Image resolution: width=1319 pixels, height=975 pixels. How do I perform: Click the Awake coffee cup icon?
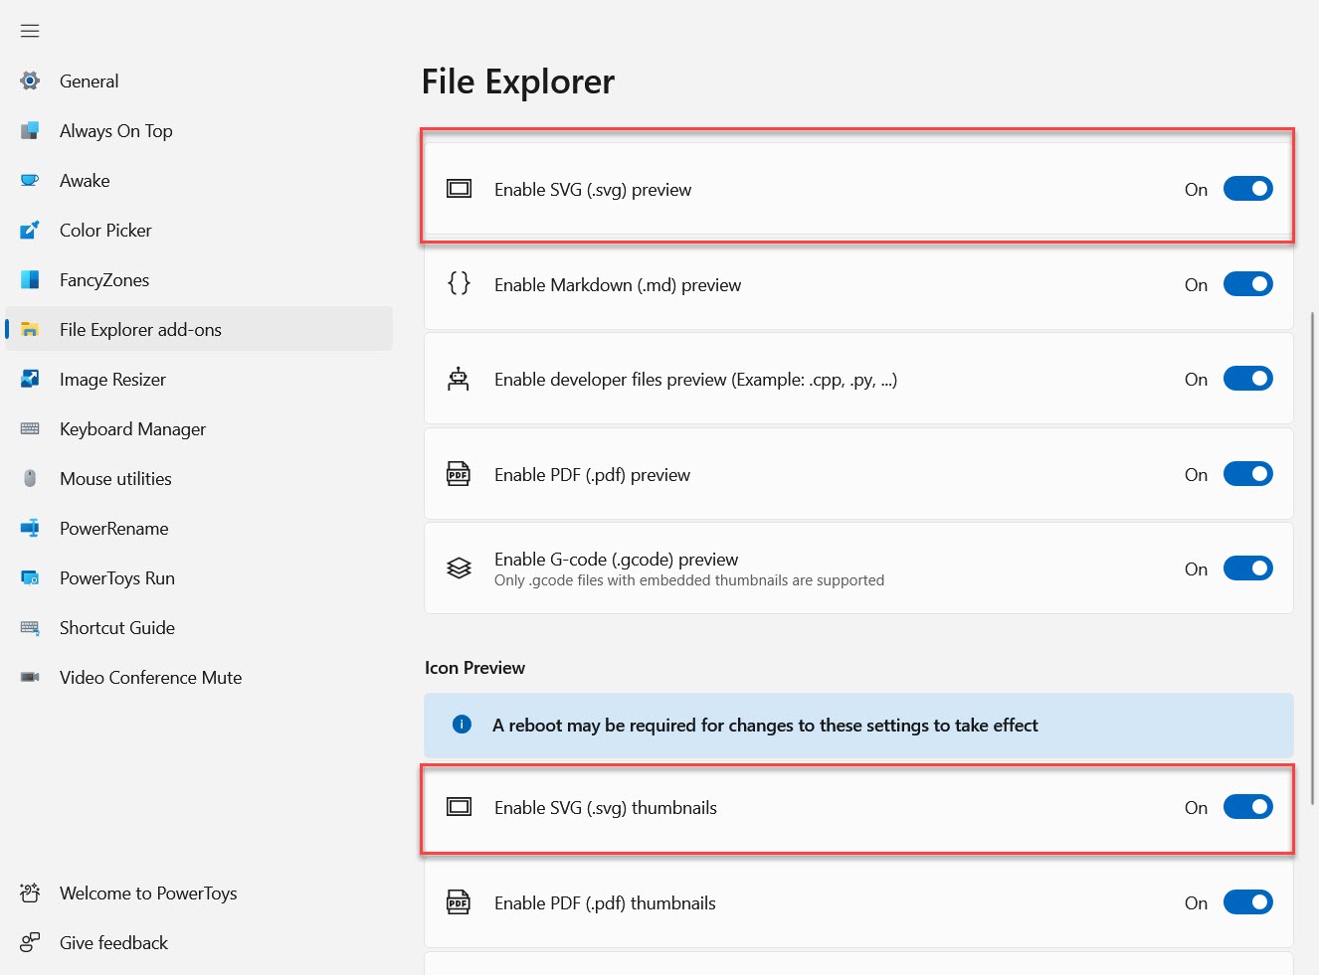pyautogui.click(x=30, y=180)
